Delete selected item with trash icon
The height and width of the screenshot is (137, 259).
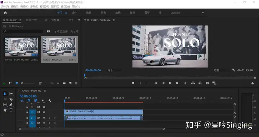click(76, 83)
